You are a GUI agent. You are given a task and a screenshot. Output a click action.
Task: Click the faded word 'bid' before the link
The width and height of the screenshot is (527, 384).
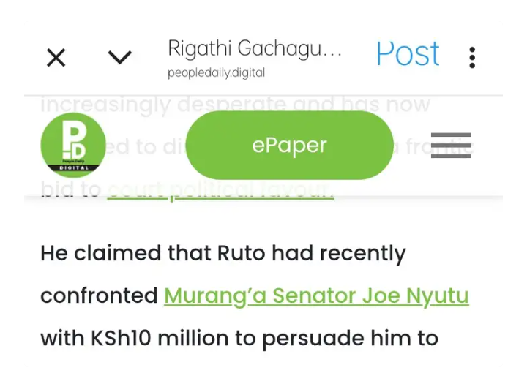(x=56, y=189)
